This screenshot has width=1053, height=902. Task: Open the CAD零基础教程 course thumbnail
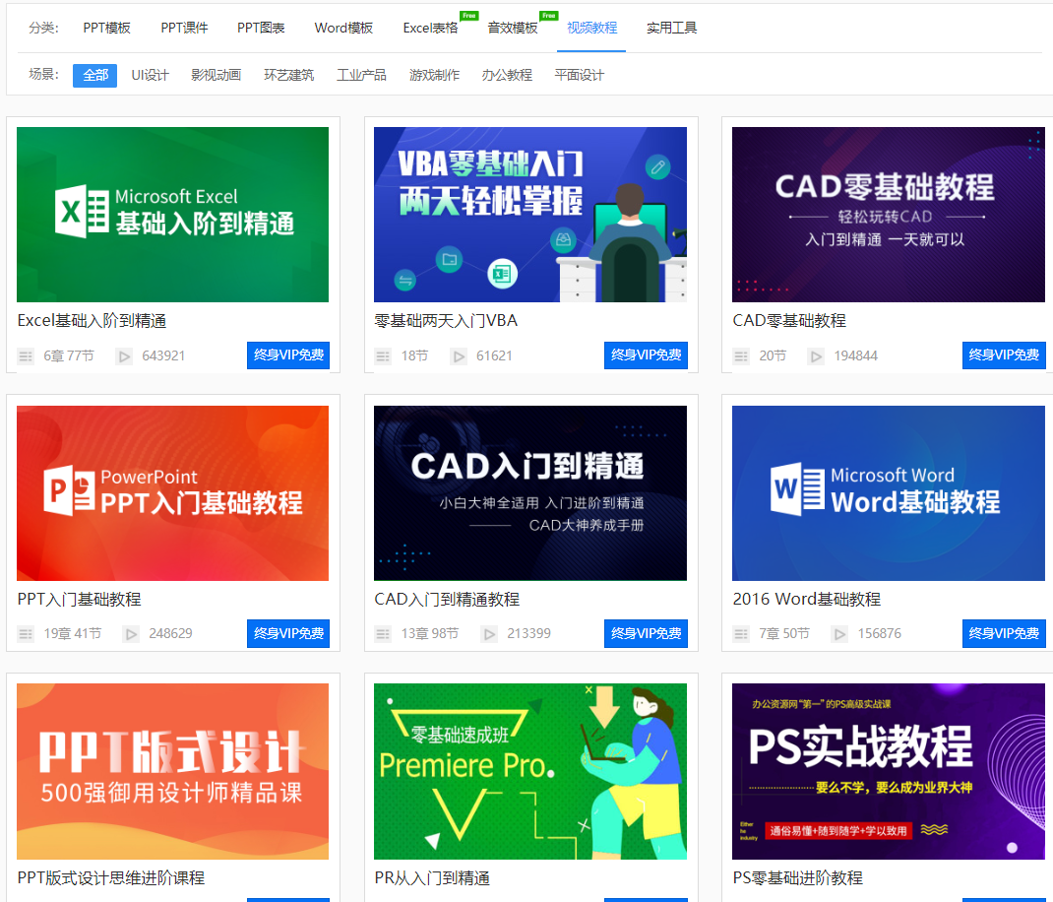pyautogui.click(x=889, y=215)
